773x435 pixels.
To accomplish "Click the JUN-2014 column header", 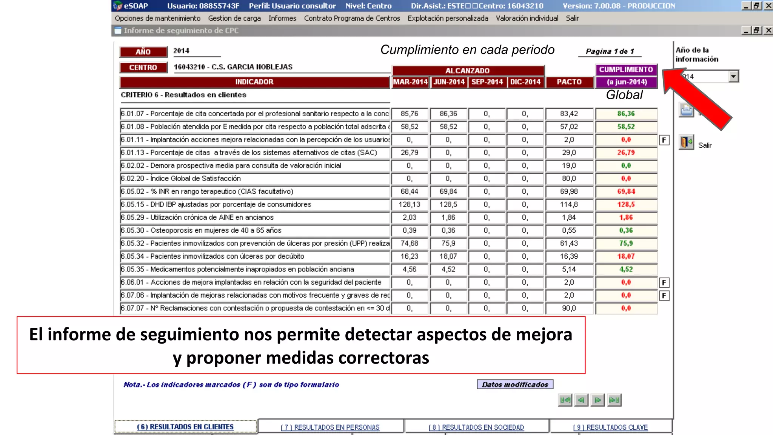I will 449,82.
